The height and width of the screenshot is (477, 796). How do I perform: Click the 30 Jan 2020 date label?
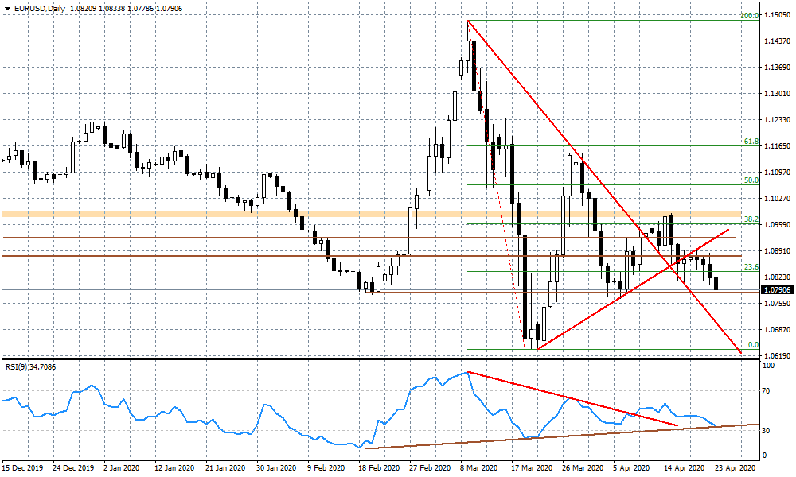point(275,468)
